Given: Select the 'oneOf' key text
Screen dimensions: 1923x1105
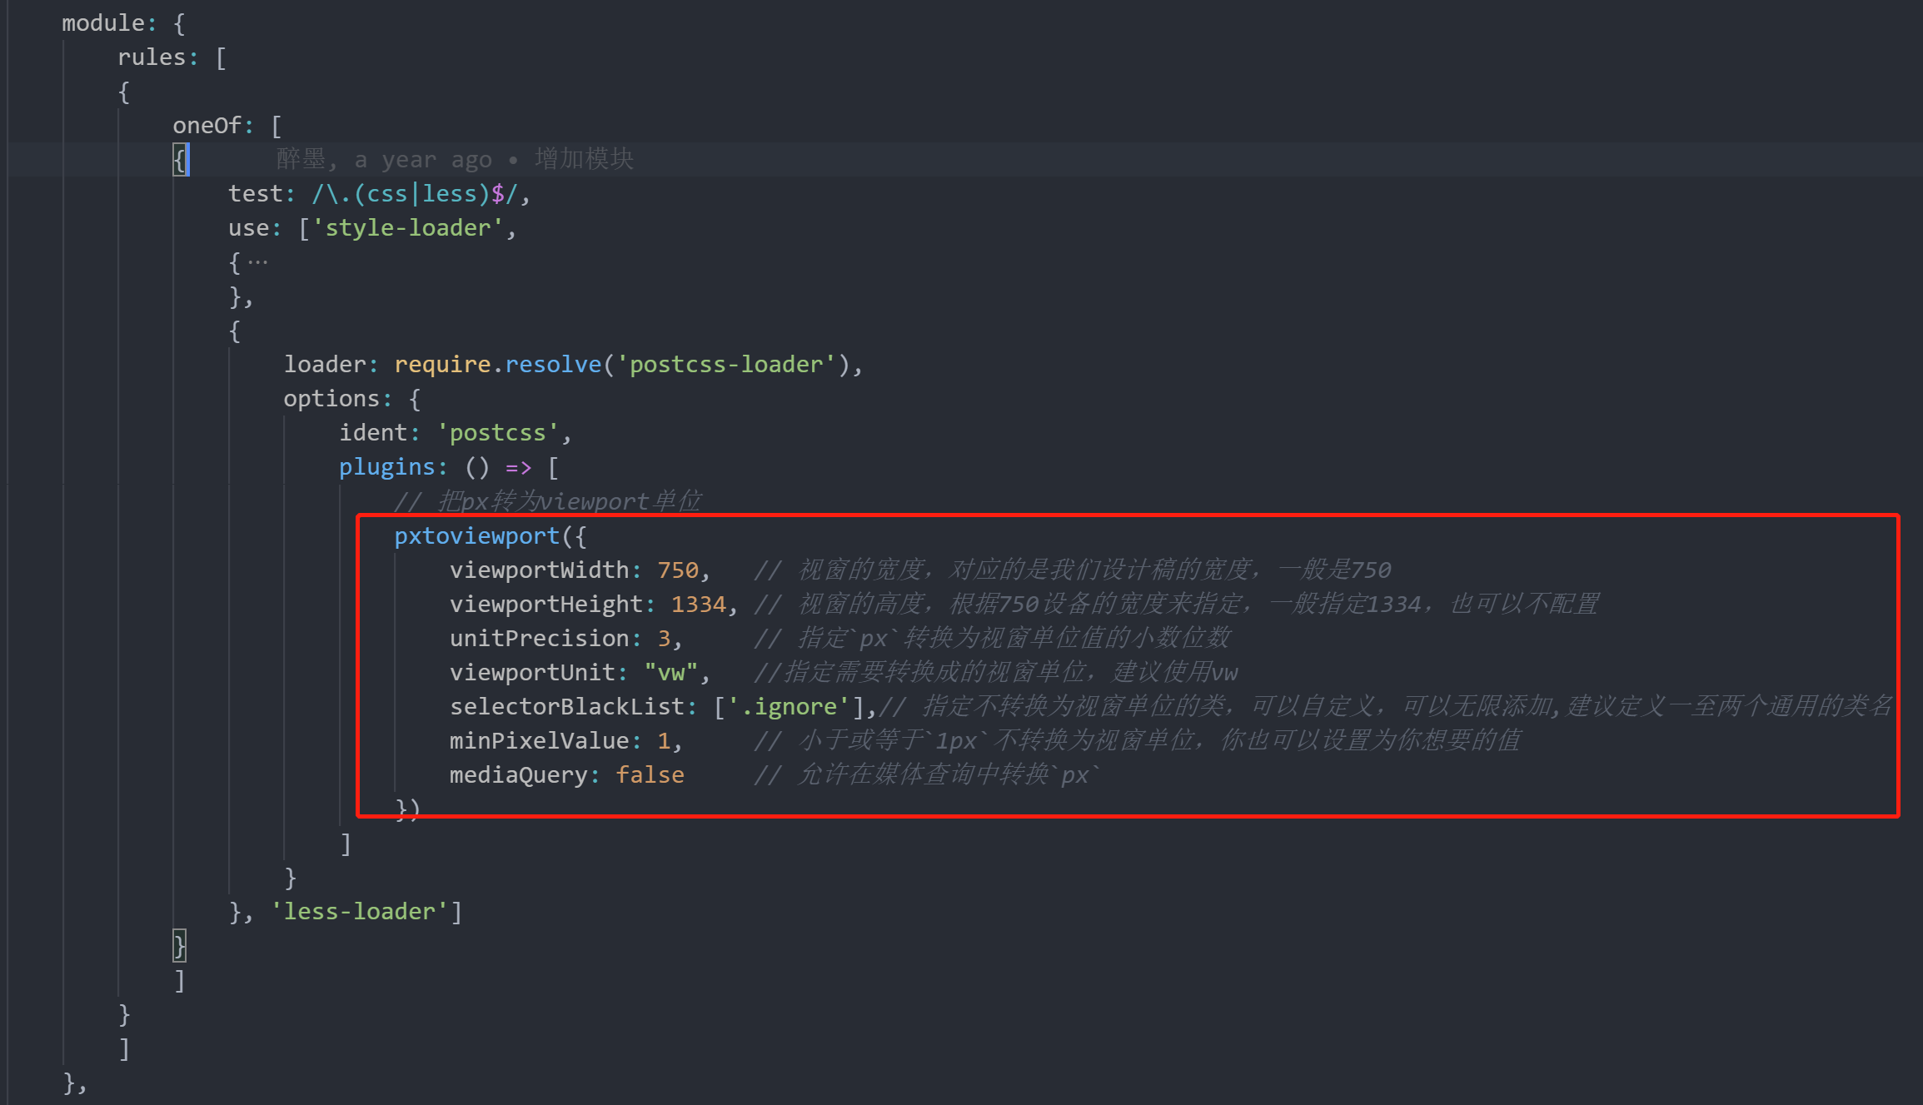Looking at the screenshot, I should click(x=207, y=126).
